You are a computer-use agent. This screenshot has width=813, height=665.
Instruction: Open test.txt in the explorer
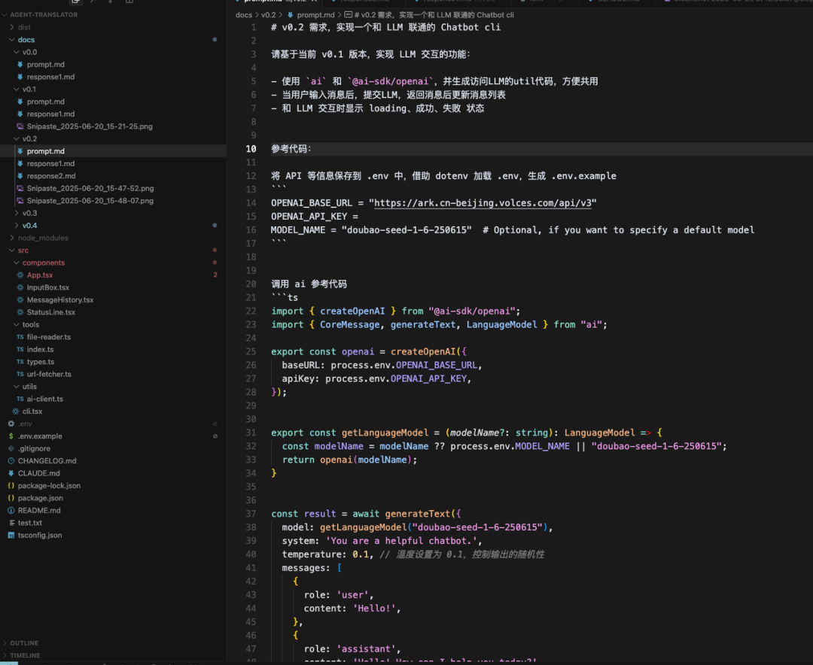(x=30, y=524)
